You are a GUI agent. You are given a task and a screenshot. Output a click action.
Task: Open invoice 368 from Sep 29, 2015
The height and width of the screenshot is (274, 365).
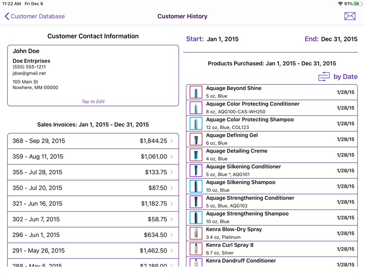coord(93,141)
